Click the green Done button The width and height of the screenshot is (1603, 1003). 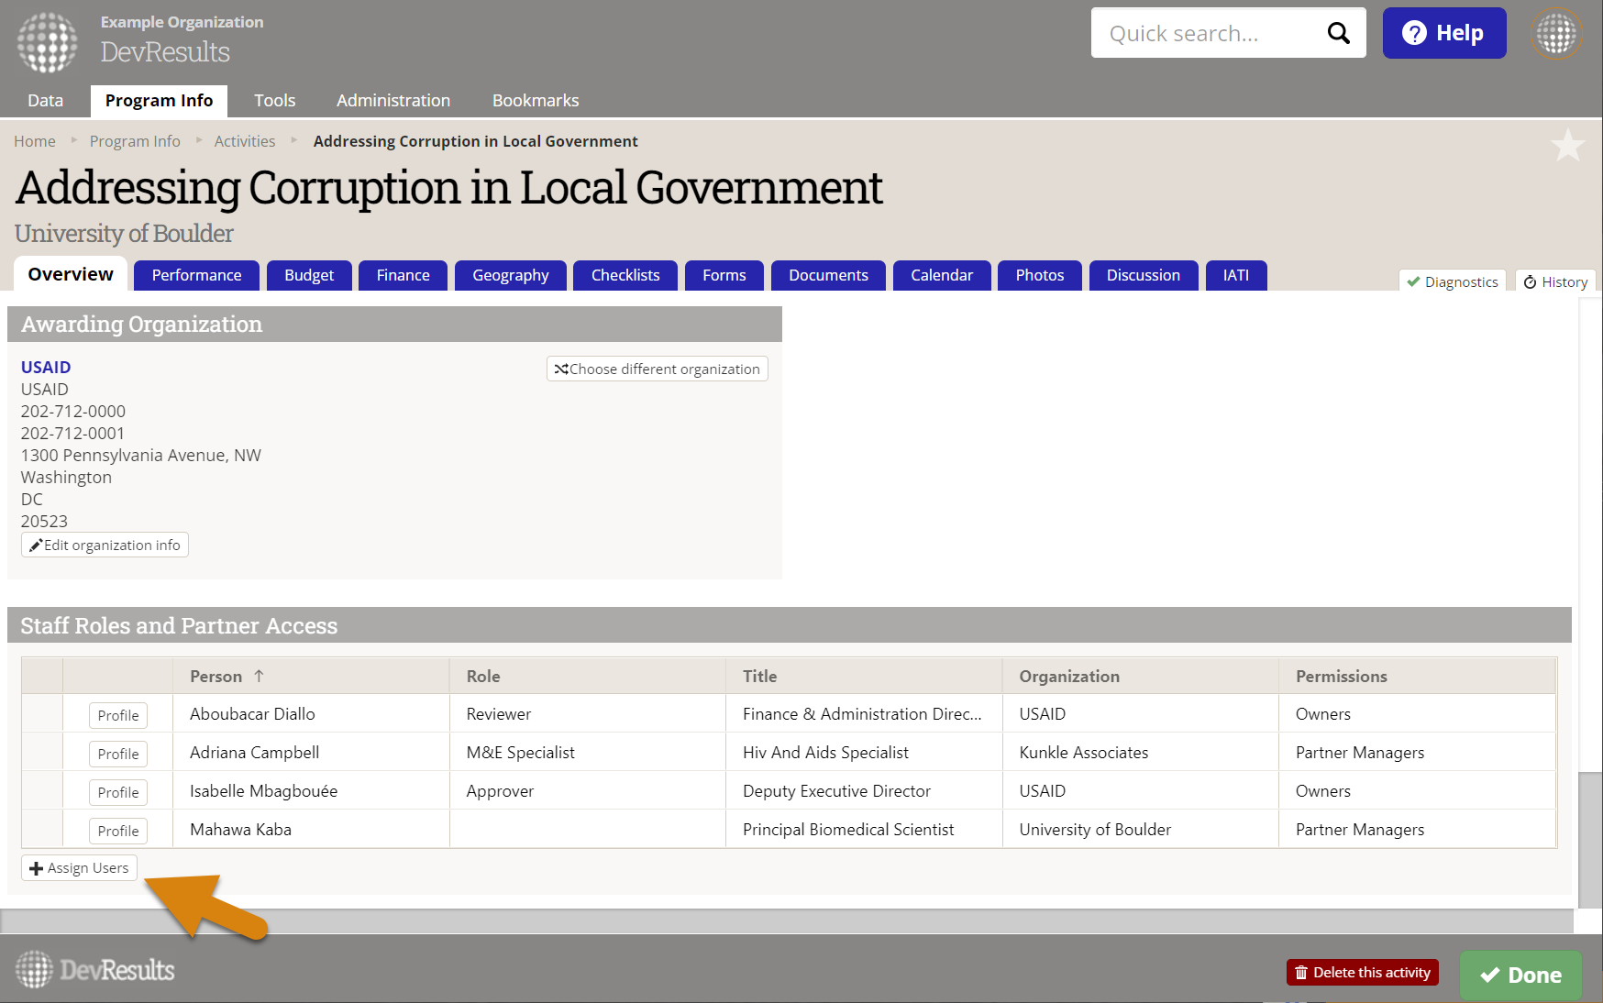point(1520,975)
